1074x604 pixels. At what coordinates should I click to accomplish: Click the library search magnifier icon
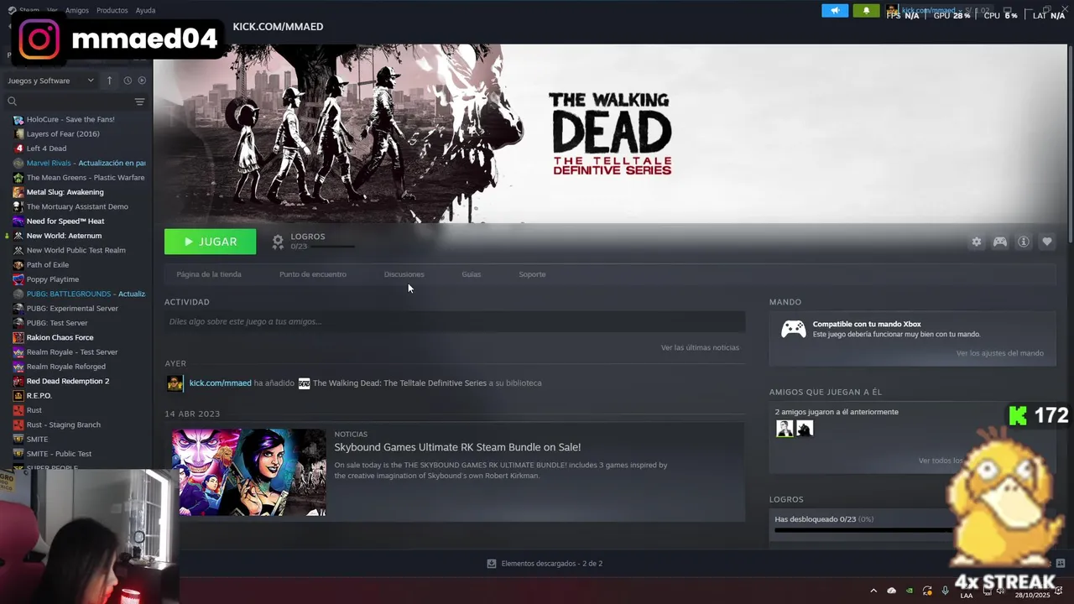click(12, 102)
